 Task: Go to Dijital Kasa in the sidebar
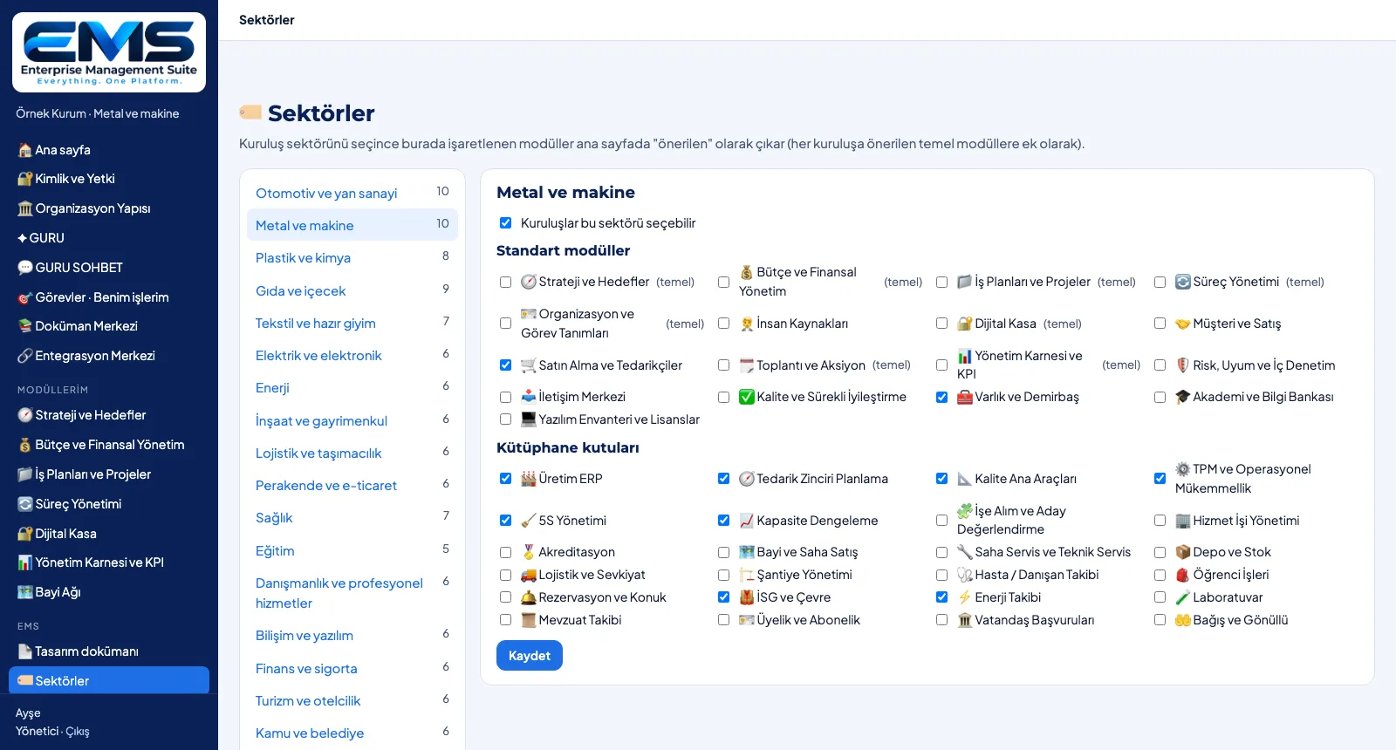(x=109, y=534)
